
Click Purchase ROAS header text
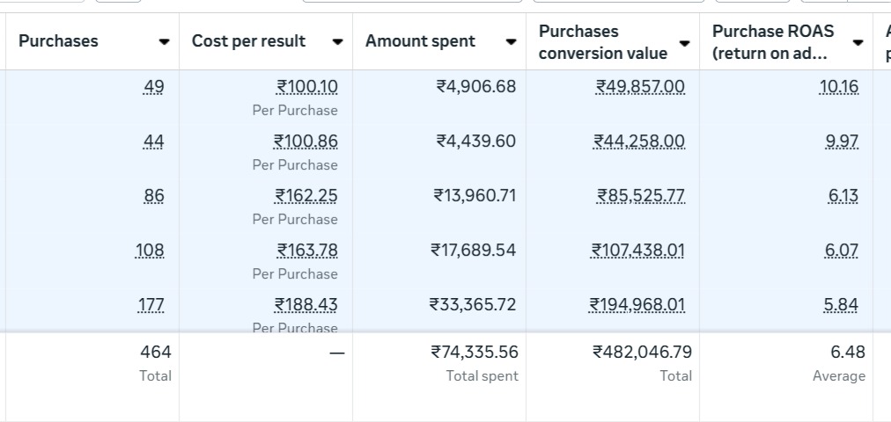click(773, 42)
